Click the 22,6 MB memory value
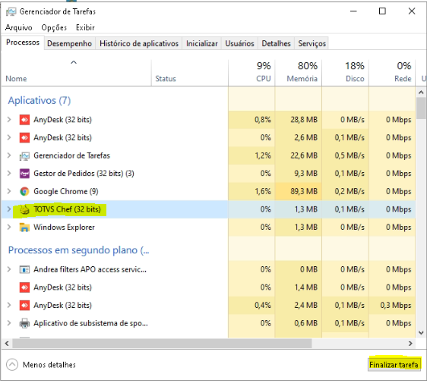 [x=304, y=155]
